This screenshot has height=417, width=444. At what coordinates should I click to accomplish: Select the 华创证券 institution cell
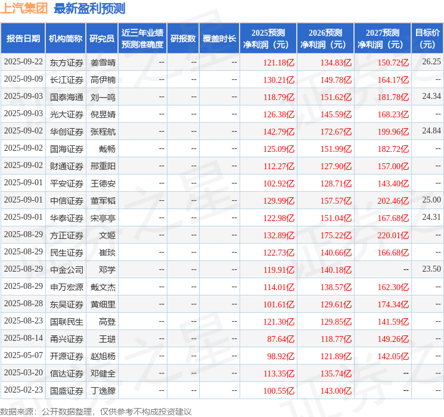[67, 132]
